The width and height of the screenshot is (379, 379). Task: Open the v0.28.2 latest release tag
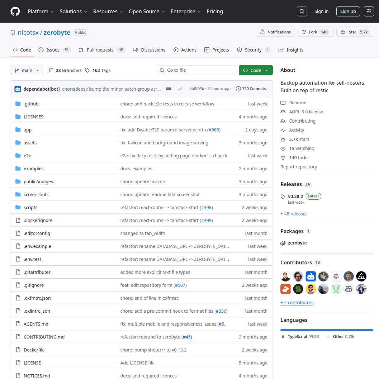click(x=295, y=196)
